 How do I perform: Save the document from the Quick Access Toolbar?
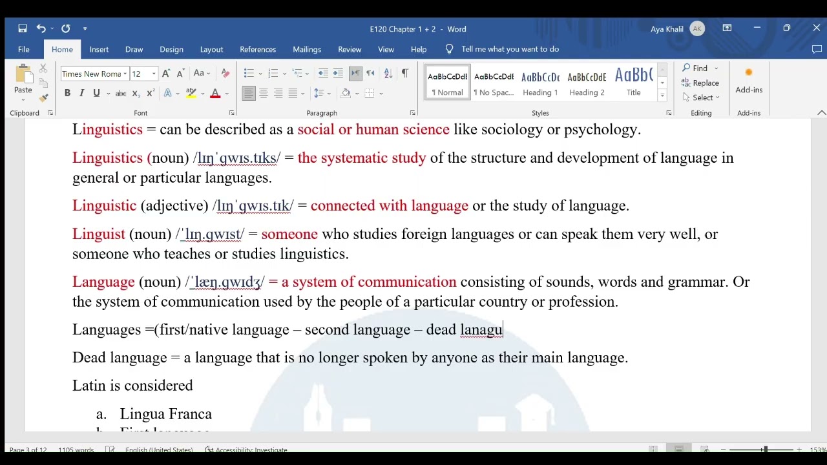point(23,28)
